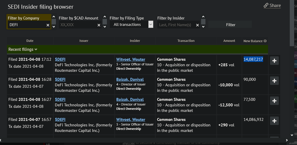Clear the $CAD Amount filter field
The height and width of the screenshot is (145, 297).
[x=99, y=25]
